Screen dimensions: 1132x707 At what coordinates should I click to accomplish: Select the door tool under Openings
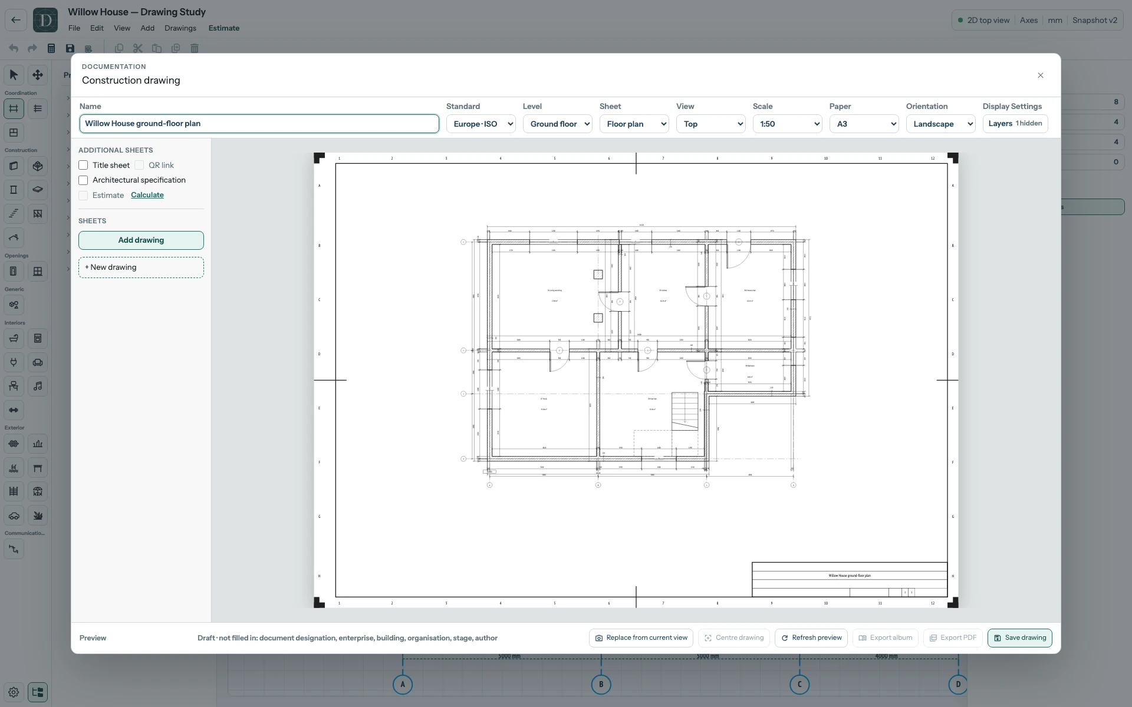(x=14, y=271)
